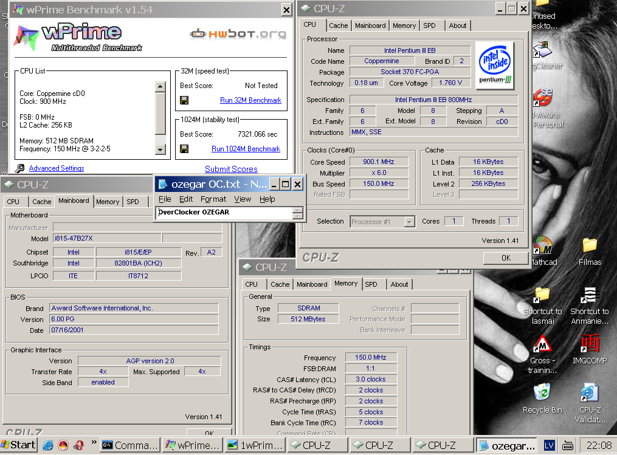617x455 pixels.
Task: Click the CPU List scroll down arrow
Action: 160,149
